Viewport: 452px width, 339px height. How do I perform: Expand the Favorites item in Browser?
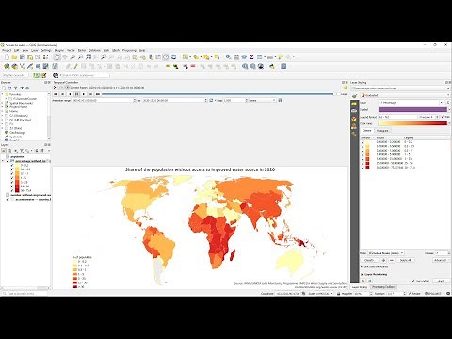tap(3, 94)
